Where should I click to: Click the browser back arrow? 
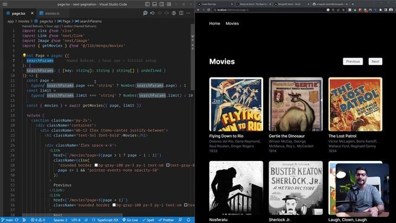(x=198, y=10)
